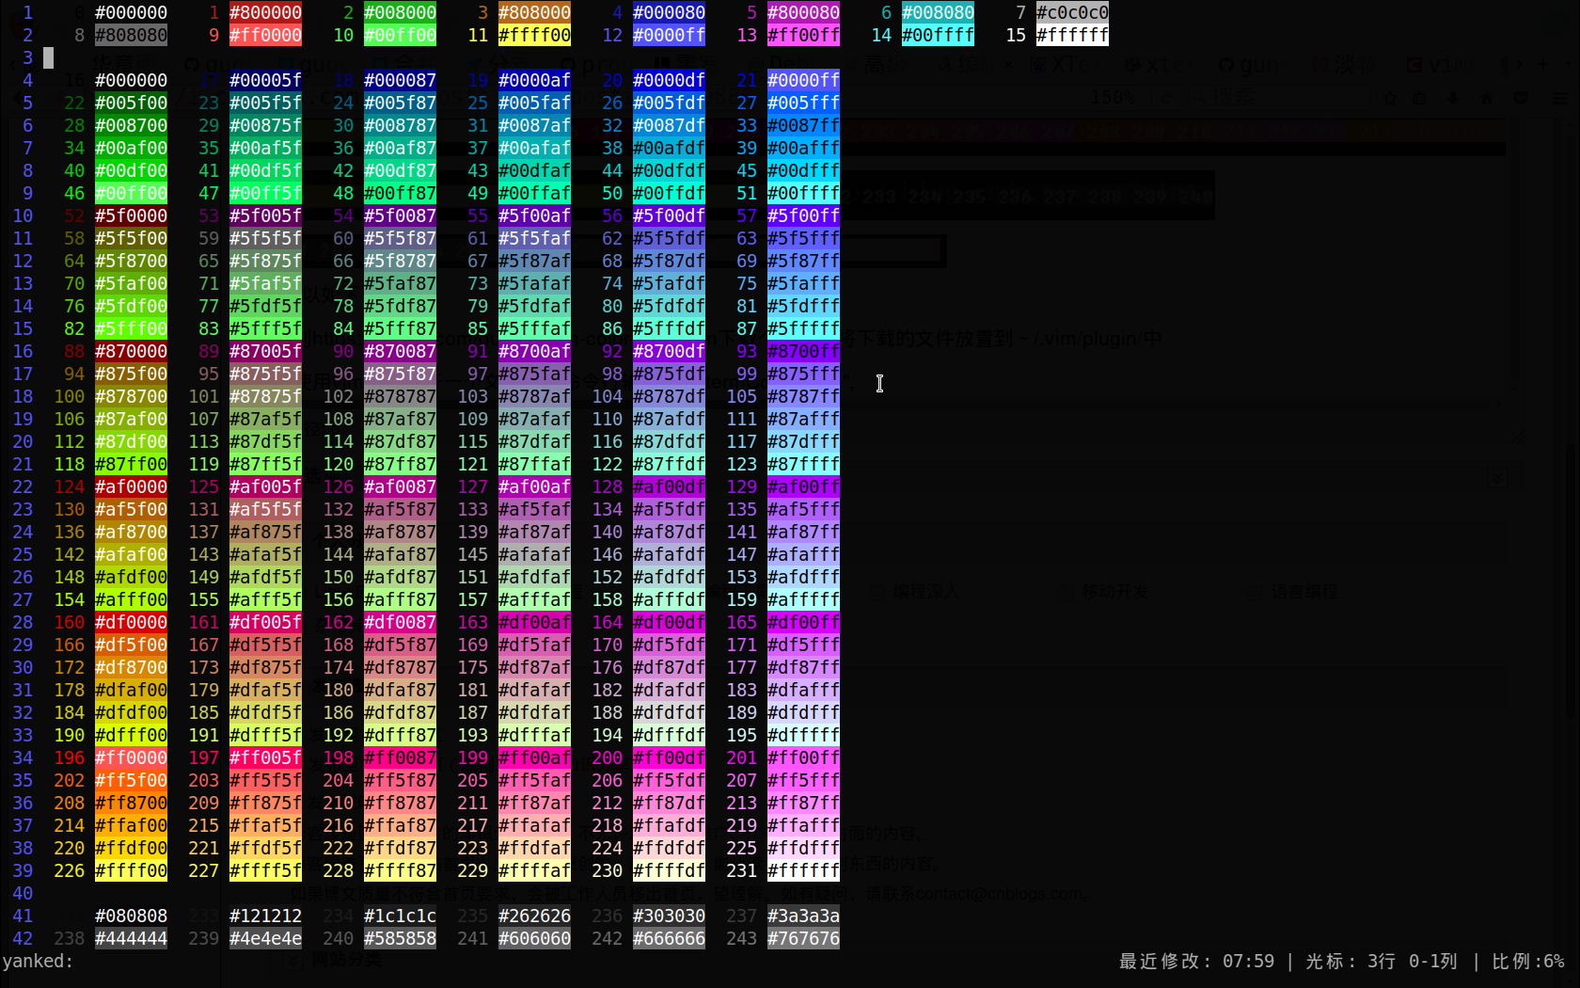Select the #c0c0c0 swatch labeled 7
The image size is (1580, 988).
[1072, 12]
